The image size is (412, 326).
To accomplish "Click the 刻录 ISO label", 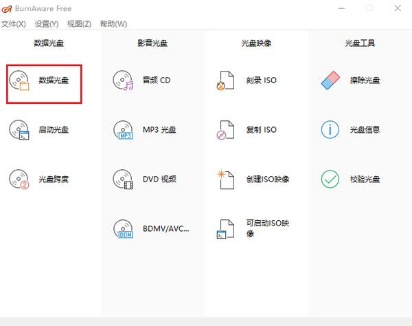I will [261, 80].
